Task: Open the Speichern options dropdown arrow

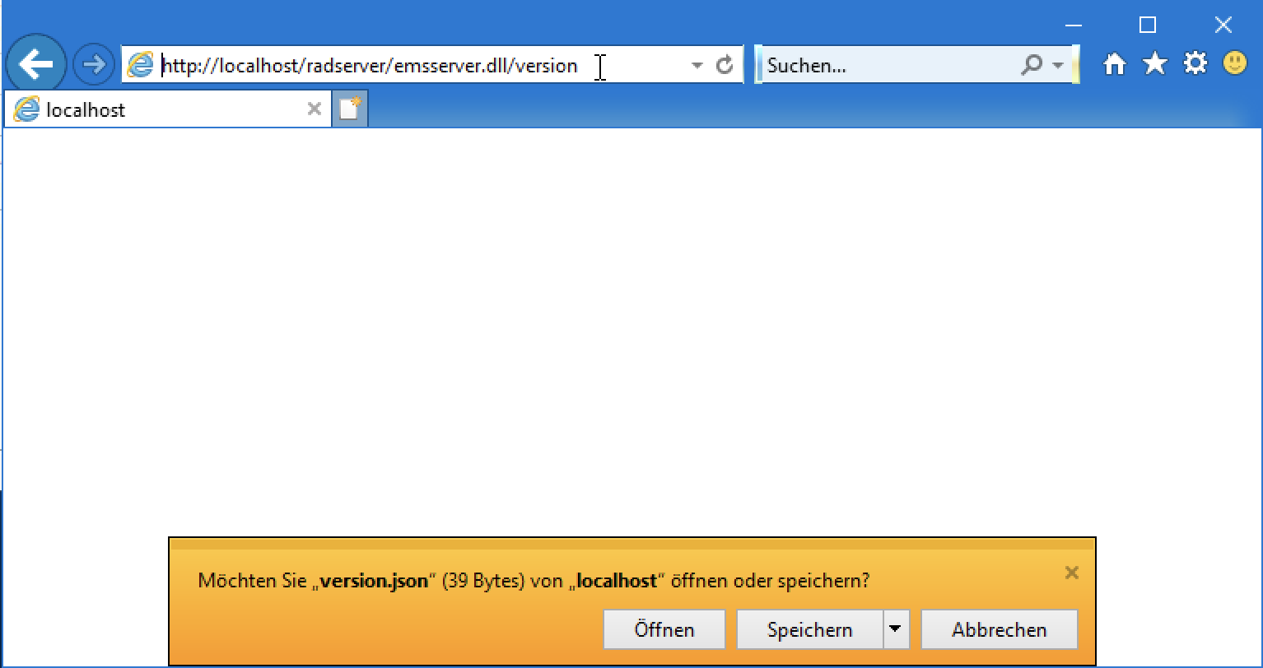Action: [894, 629]
